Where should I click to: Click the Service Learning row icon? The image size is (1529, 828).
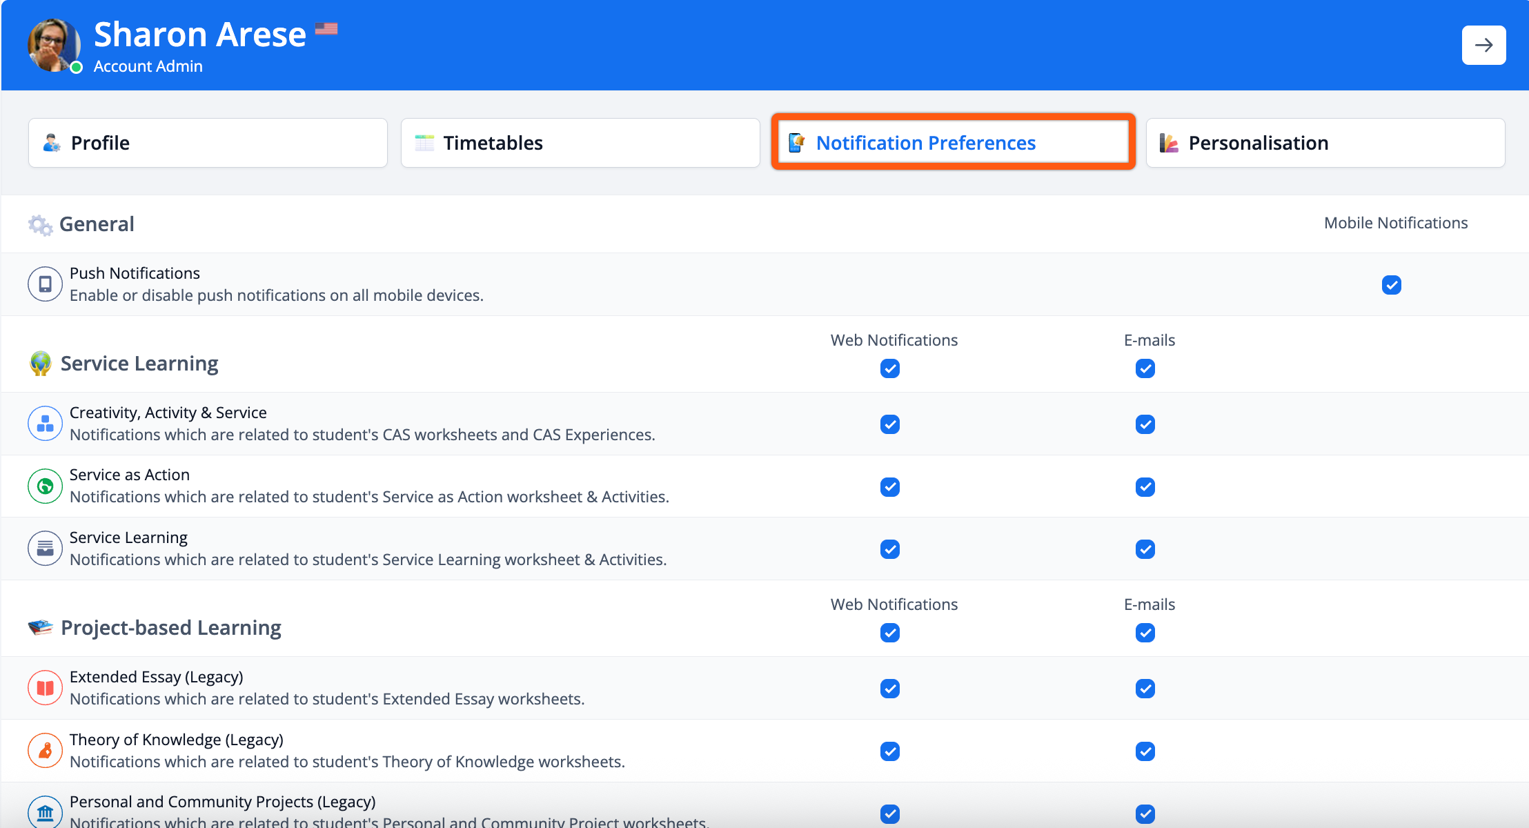[x=45, y=549]
